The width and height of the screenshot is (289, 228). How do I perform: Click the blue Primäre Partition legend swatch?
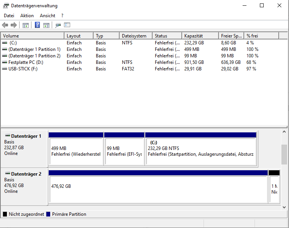pyautogui.click(x=48, y=214)
